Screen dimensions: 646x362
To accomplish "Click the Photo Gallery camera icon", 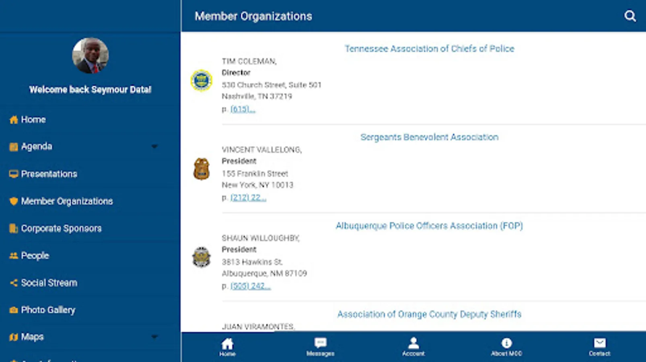I will (14, 310).
